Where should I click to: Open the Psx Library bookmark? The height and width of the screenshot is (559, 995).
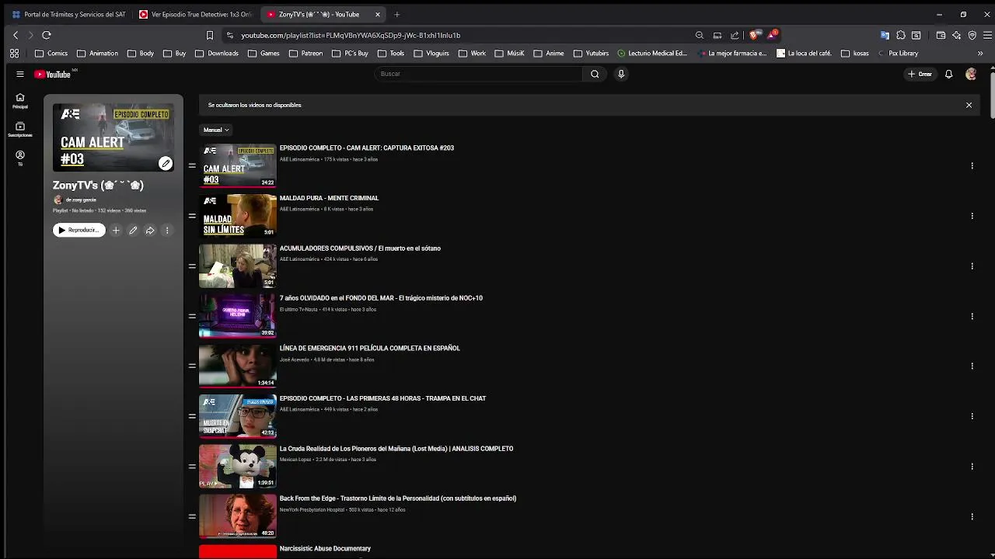pos(897,54)
